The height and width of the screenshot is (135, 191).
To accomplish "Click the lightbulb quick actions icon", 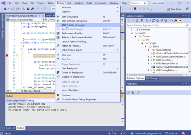I will click(17, 55).
